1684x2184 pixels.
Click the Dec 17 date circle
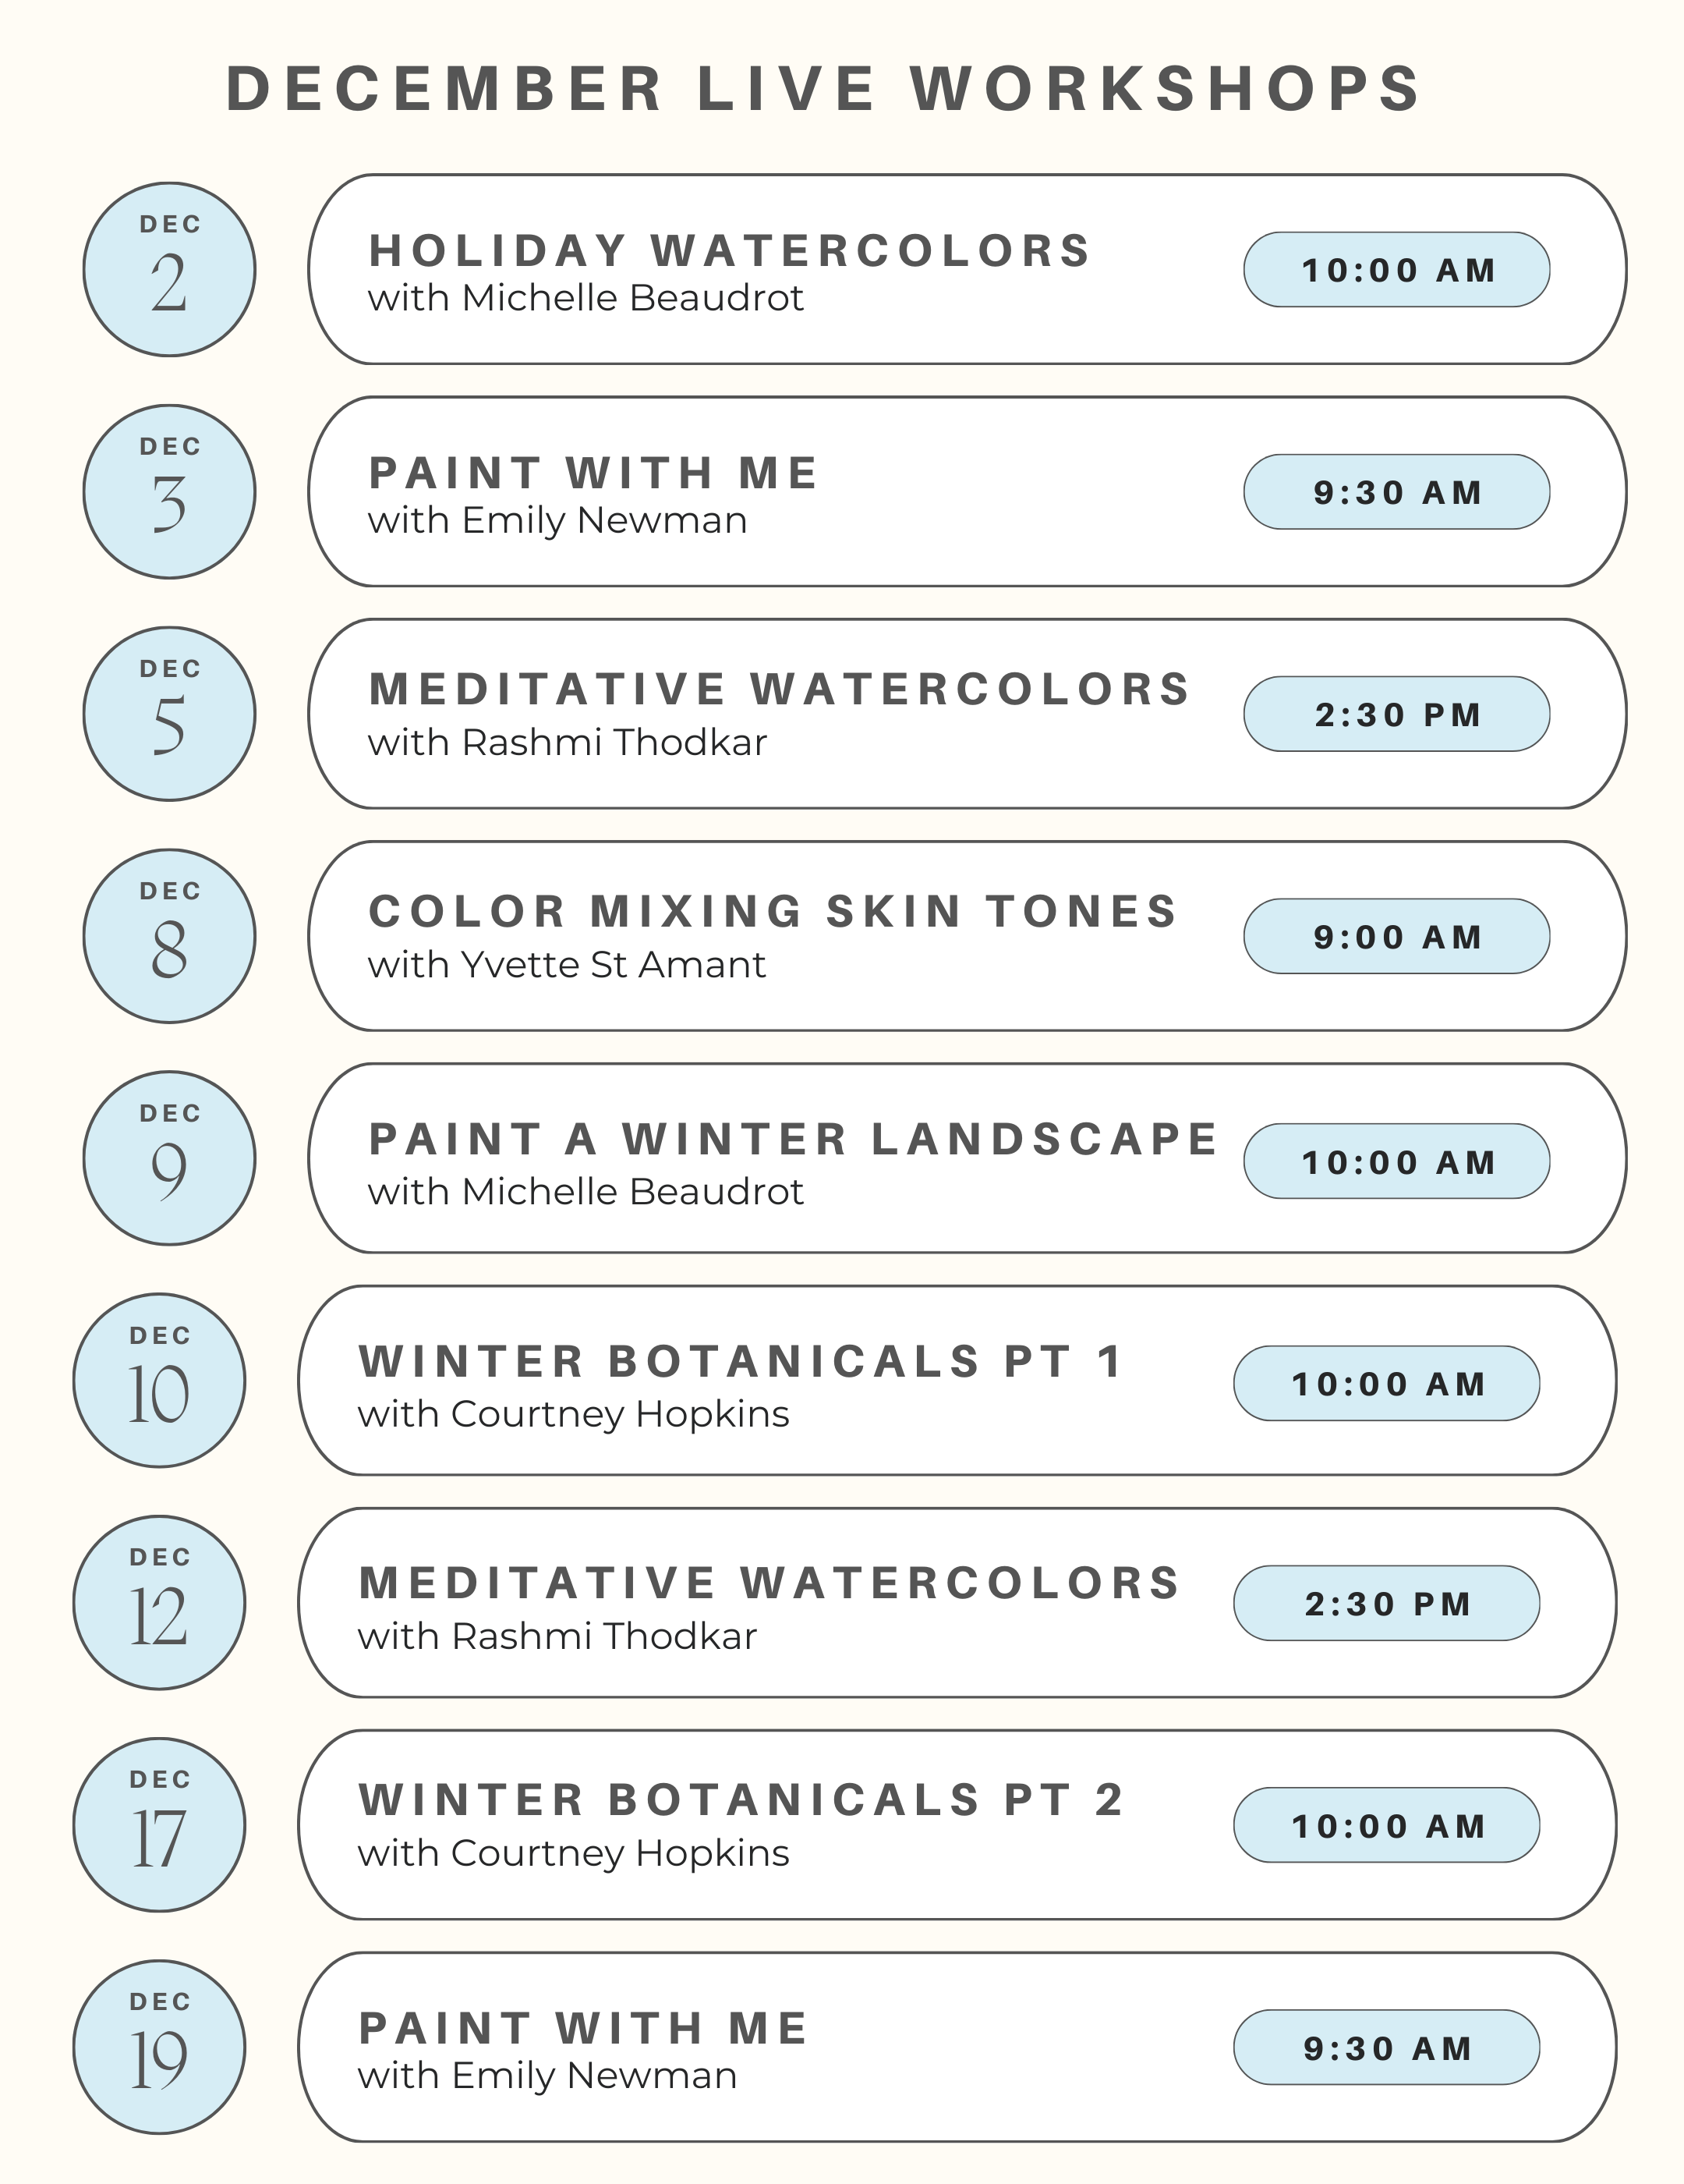(x=159, y=1825)
